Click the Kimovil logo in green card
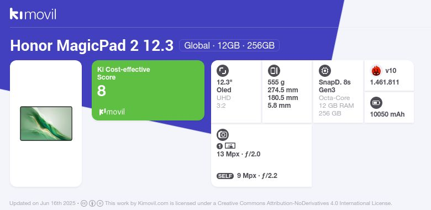Image resolution: width=431 pixels, height=210 pixels. 112,112
